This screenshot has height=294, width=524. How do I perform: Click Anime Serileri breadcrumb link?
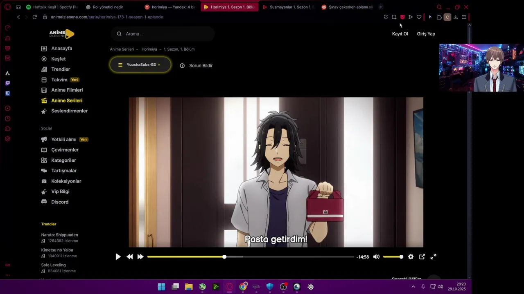coord(122,49)
